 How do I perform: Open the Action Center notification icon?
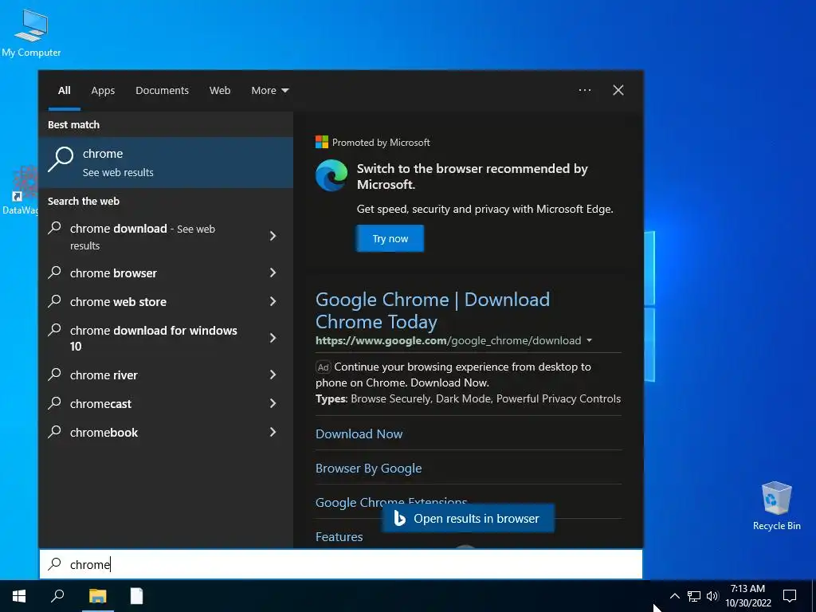tap(790, 596)
